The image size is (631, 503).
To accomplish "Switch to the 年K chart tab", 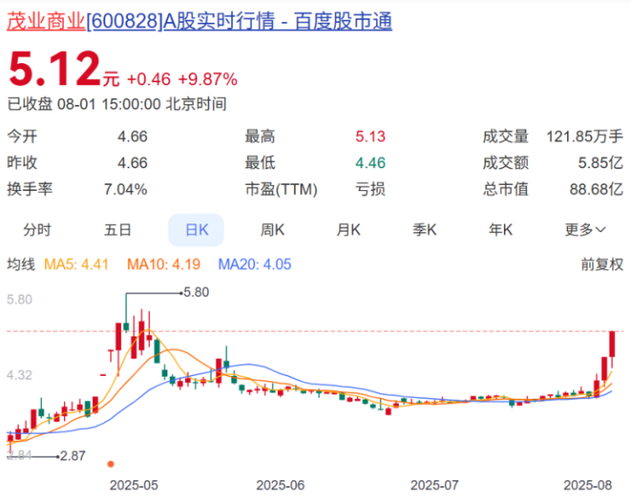I will tap(500, 230).
